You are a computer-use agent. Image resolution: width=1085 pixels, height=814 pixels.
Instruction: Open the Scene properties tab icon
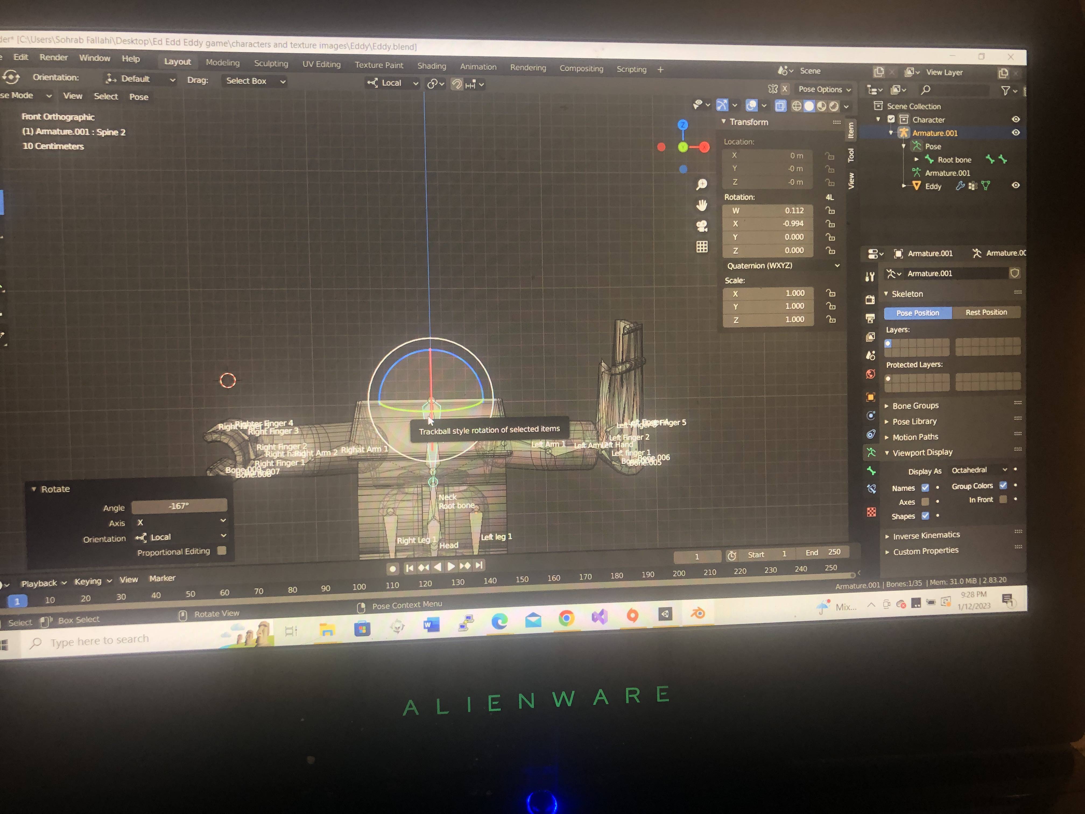coord(871,356)
